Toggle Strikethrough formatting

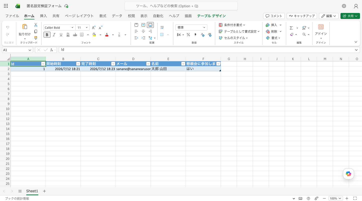[75, 35]
